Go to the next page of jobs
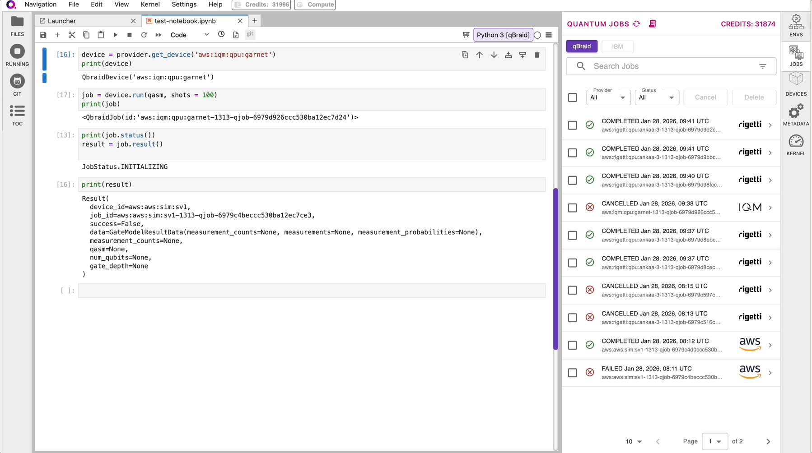 pyautogui.click(x=768, y=441)
